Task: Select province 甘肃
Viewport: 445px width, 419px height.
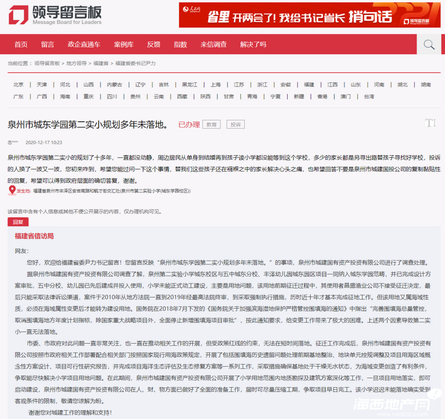Action: coord(229,96)
